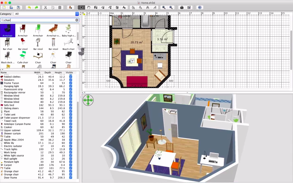293x183 pixels.
Task: Click the Create walls tool
Action: 96,7
